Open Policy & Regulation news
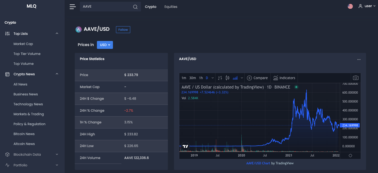 [30, 124]
